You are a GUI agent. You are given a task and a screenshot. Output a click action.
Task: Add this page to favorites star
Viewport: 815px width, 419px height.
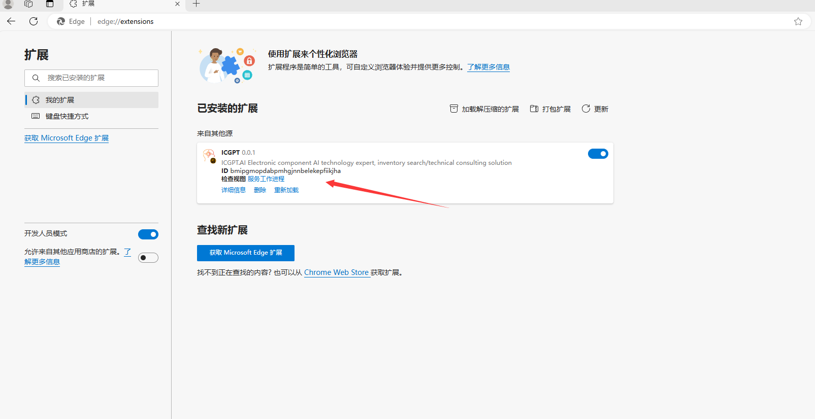[x=798, y=21]
